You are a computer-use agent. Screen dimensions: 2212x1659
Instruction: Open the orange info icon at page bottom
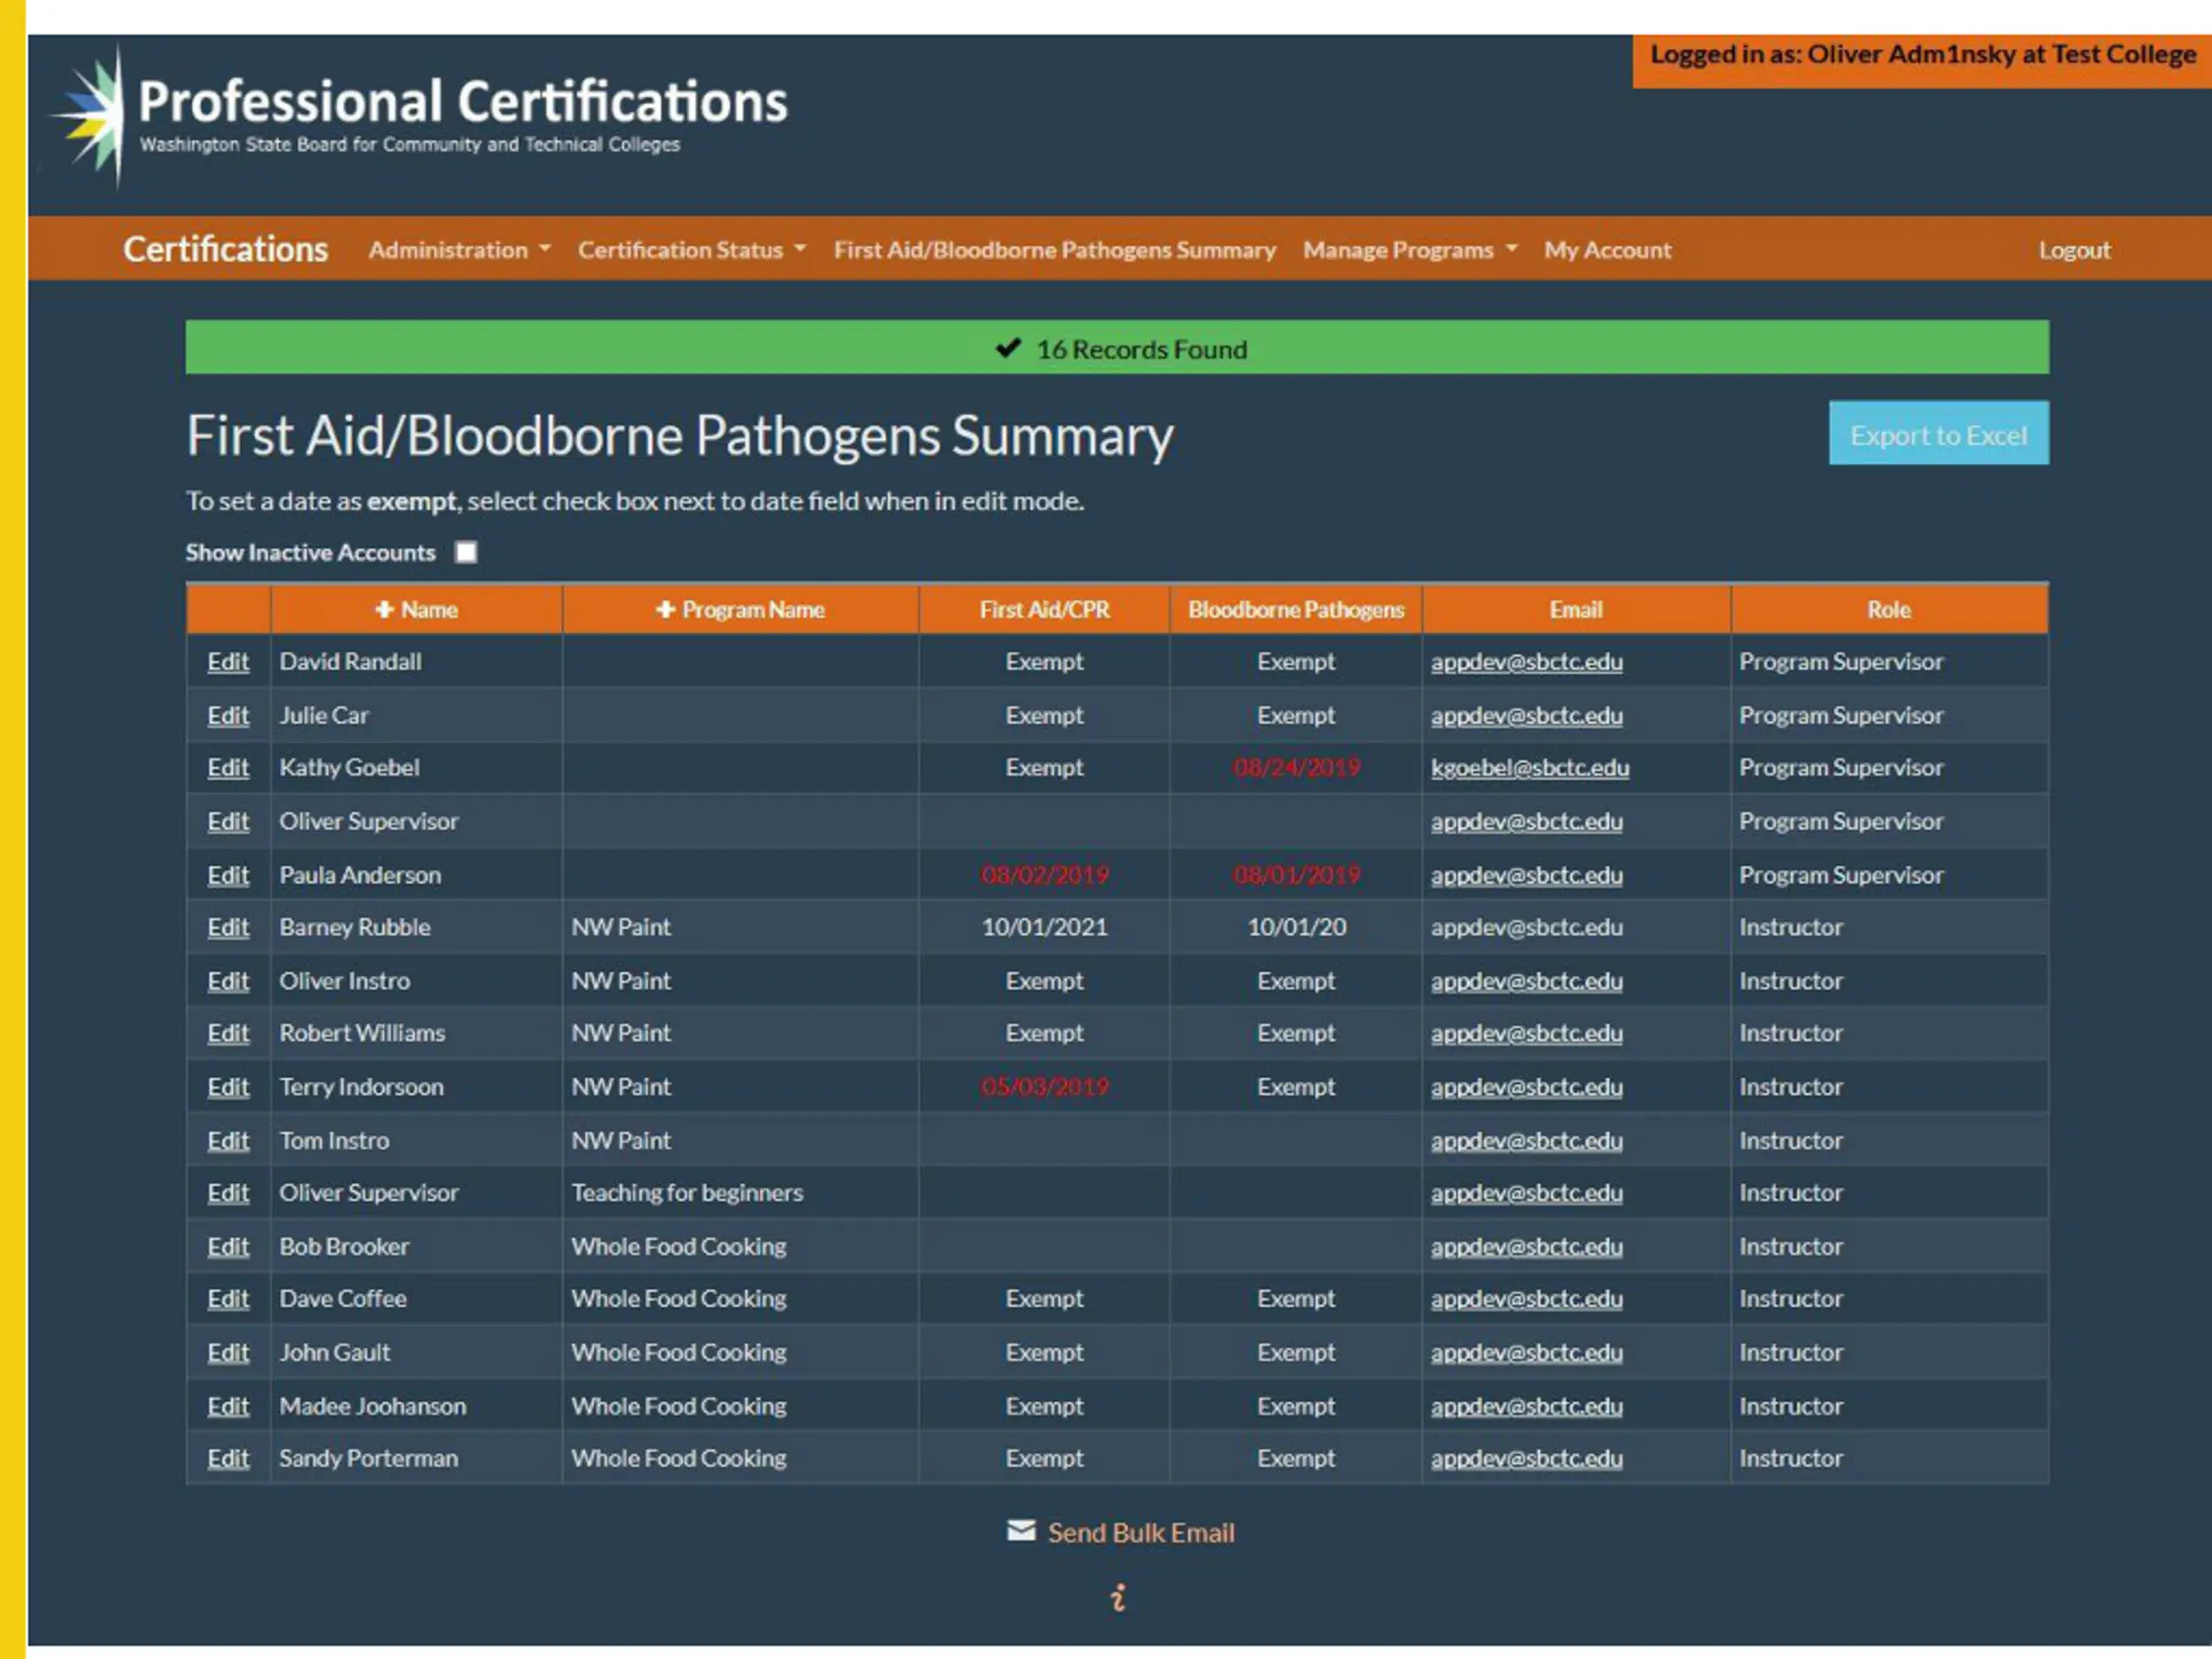pos(1118,1597)
